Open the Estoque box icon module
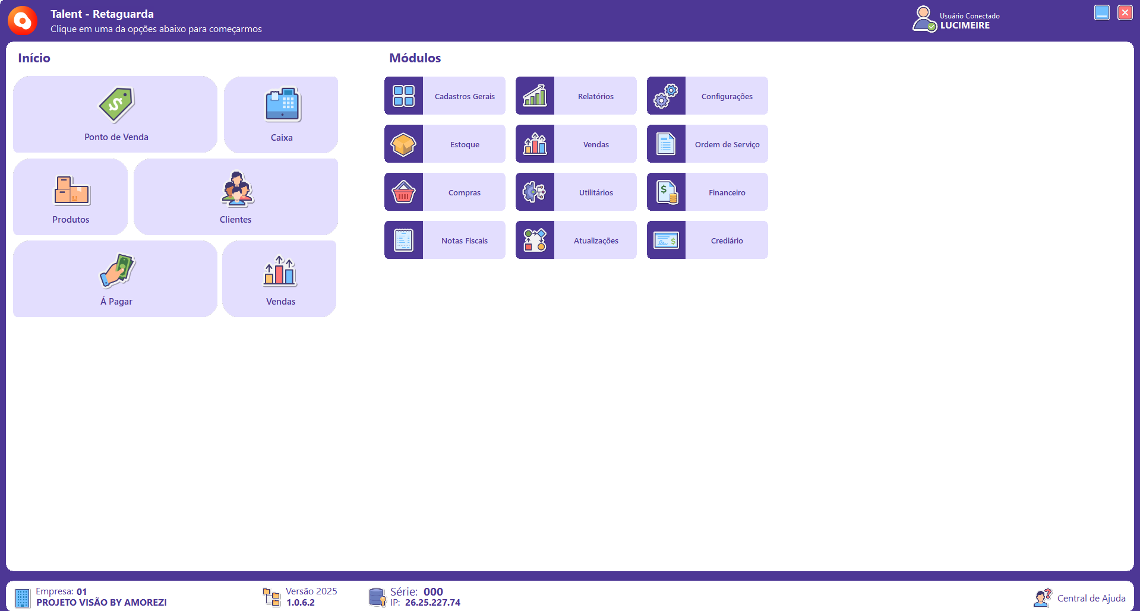The height and width of the screenshot is (611, 1140). click(403, 144)
